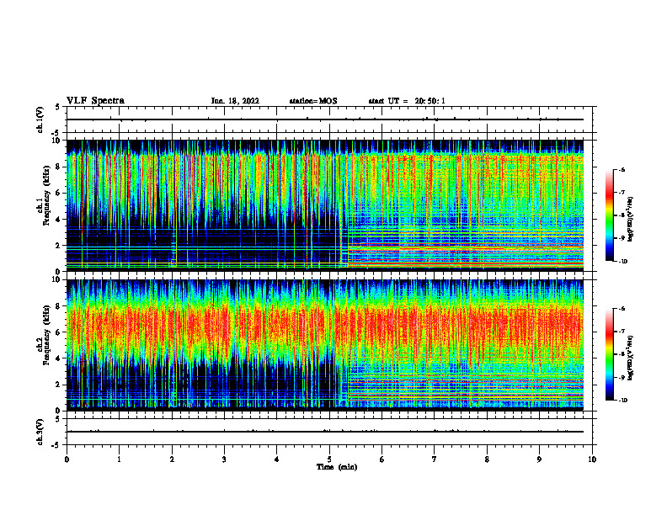Viewport: 667px width, 515px height.
Task: Click the ch.1 spectrogram panel
Action: 324,205
